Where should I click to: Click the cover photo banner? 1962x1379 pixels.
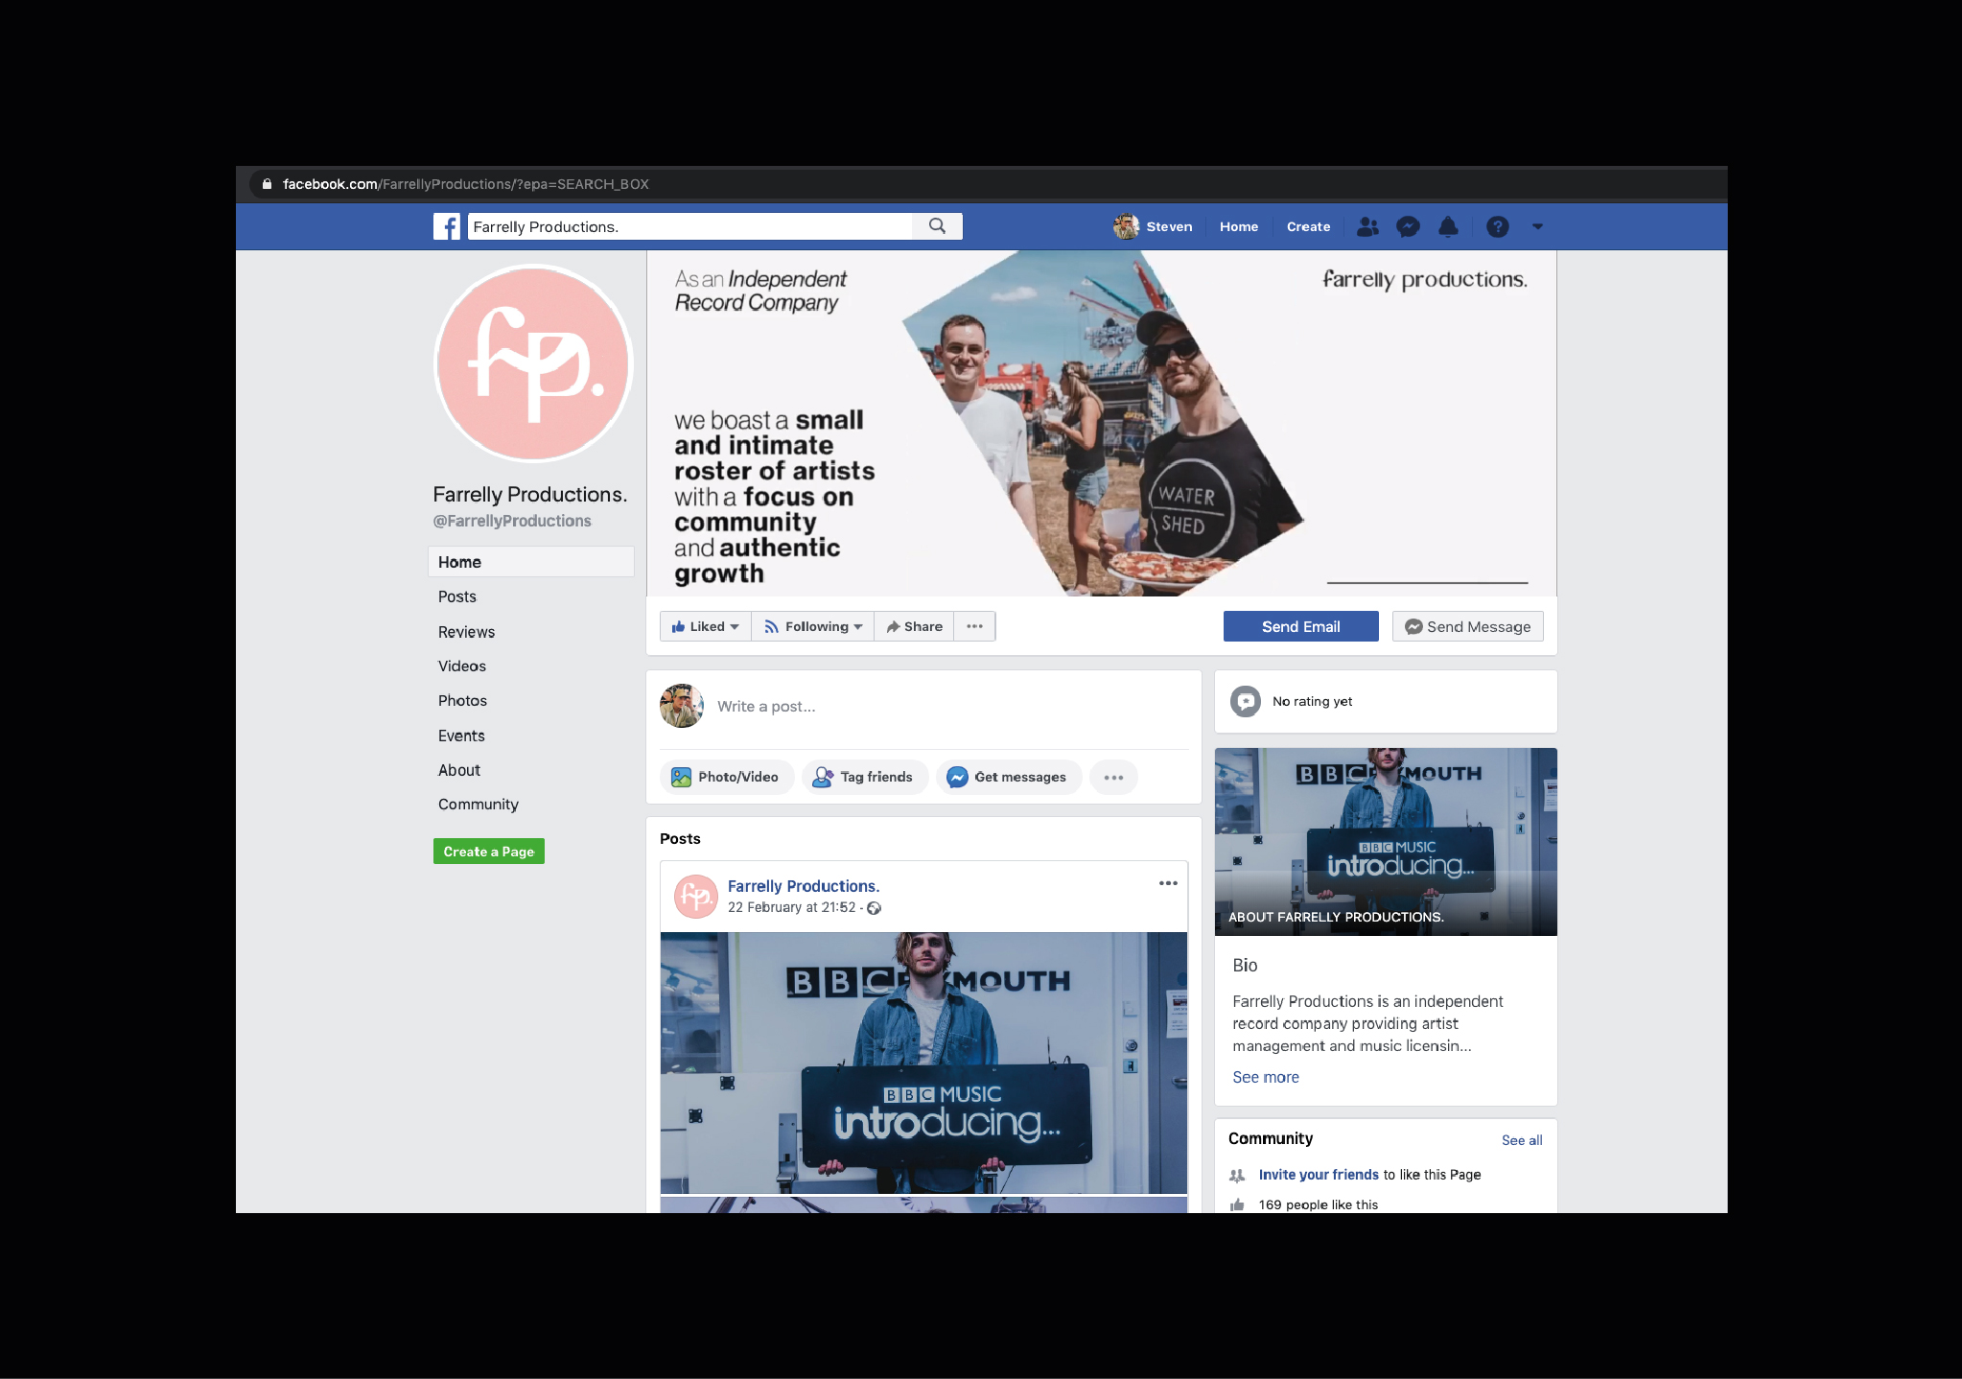pyautogui.click(x=1101, y=423)
